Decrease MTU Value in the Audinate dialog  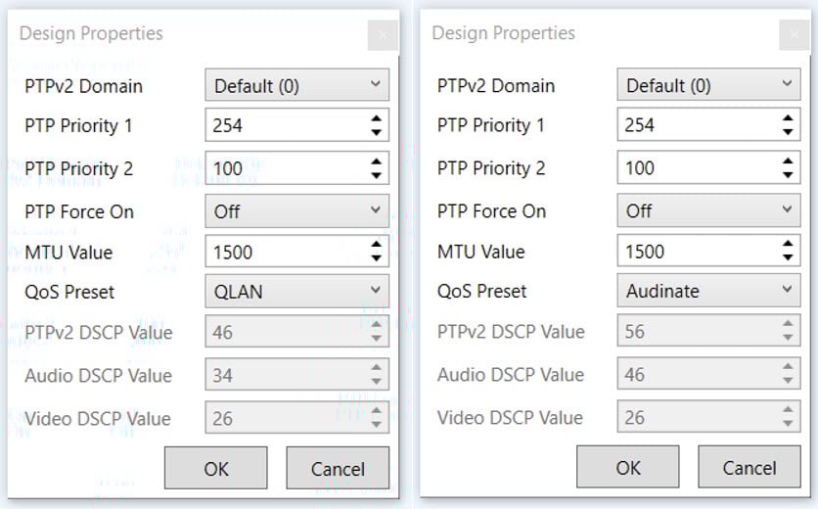click(788, 258)
